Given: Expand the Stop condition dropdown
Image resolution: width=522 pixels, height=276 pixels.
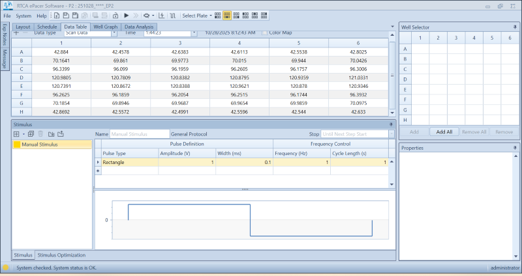Looking at the screenshot, I should click(x=391, y=134).
